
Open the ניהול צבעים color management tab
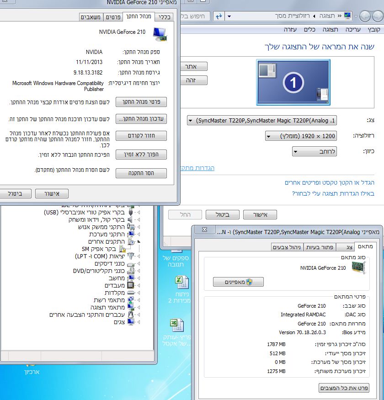pos(287,247)
